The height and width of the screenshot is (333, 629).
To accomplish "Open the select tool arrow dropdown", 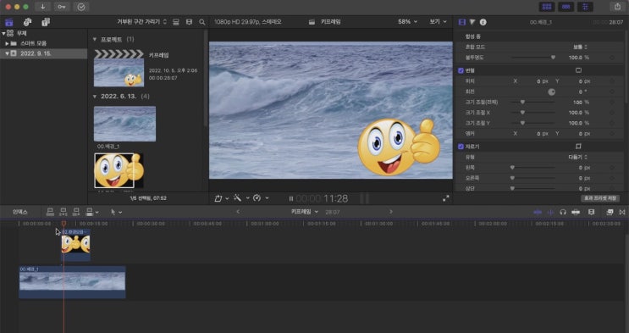I will pos(116,212).
